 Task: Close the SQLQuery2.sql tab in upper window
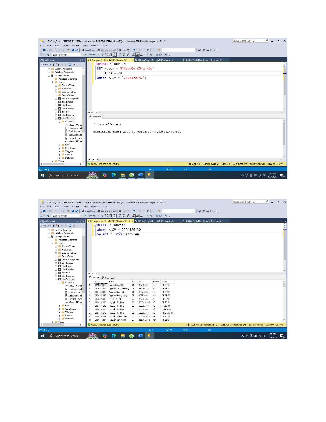133,60
